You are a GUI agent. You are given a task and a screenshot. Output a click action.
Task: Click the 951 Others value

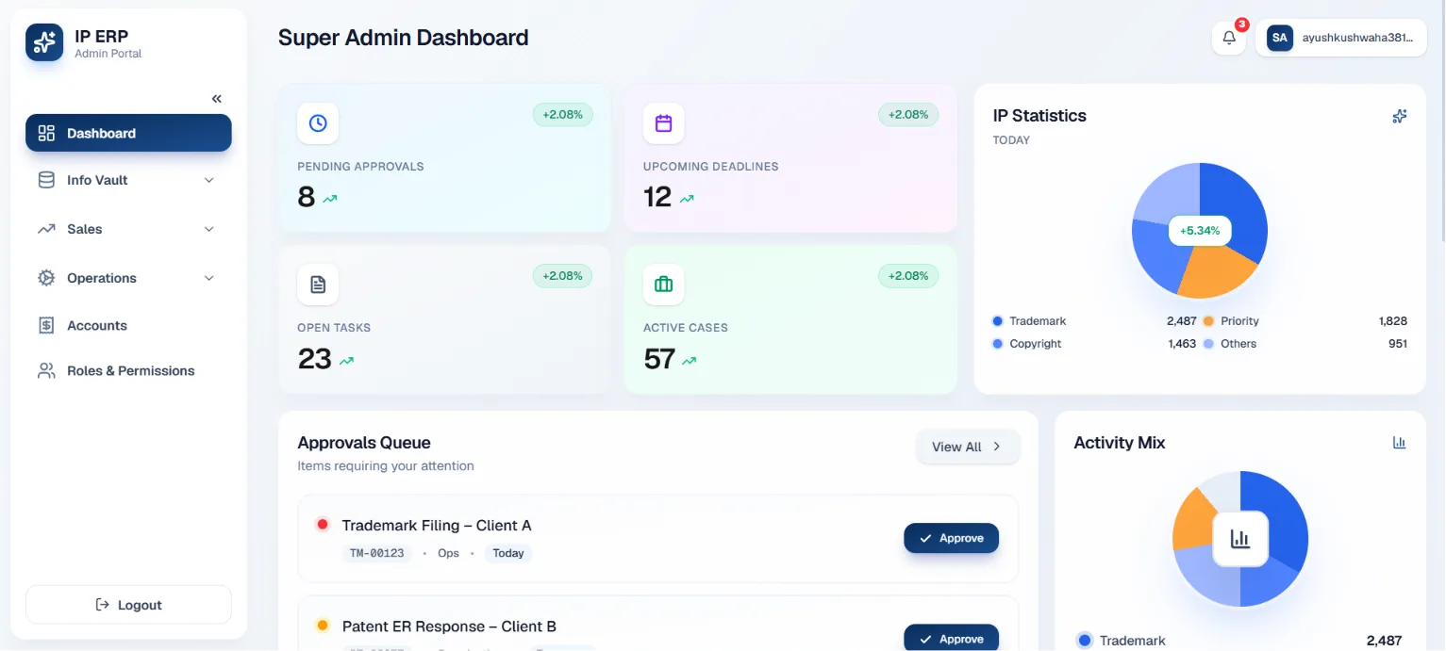pyautogui.click(x=1398, y=344)
